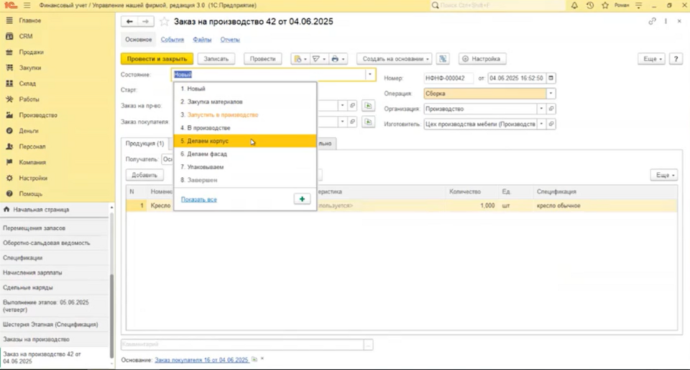Expand the Организация dropdown arrow
Viewport: 690px width, 370px height.
coord(541,109)
